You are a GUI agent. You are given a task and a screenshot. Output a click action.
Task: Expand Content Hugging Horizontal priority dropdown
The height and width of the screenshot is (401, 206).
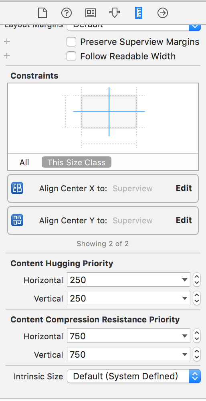pos(185,280)
